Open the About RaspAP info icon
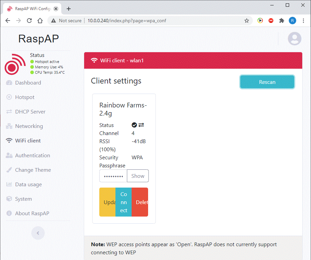The image size is (311, 260). click(x=9, y=213)
